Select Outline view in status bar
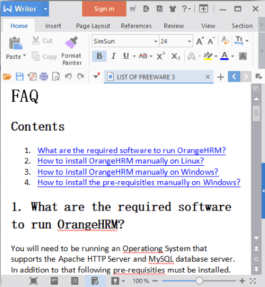 click(x=75, y=281)
